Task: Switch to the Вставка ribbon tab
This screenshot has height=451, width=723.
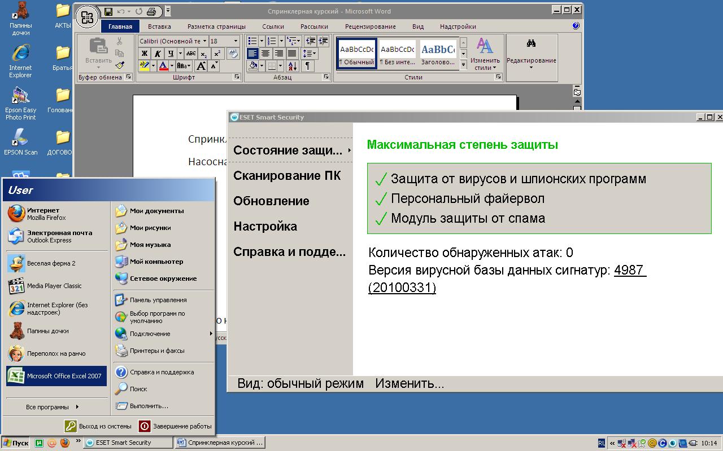Action: pyautogui.click(x=159, y=26)
